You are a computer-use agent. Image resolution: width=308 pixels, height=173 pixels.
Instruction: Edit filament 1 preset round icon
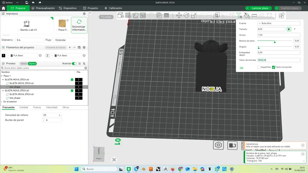coord(40,56)
